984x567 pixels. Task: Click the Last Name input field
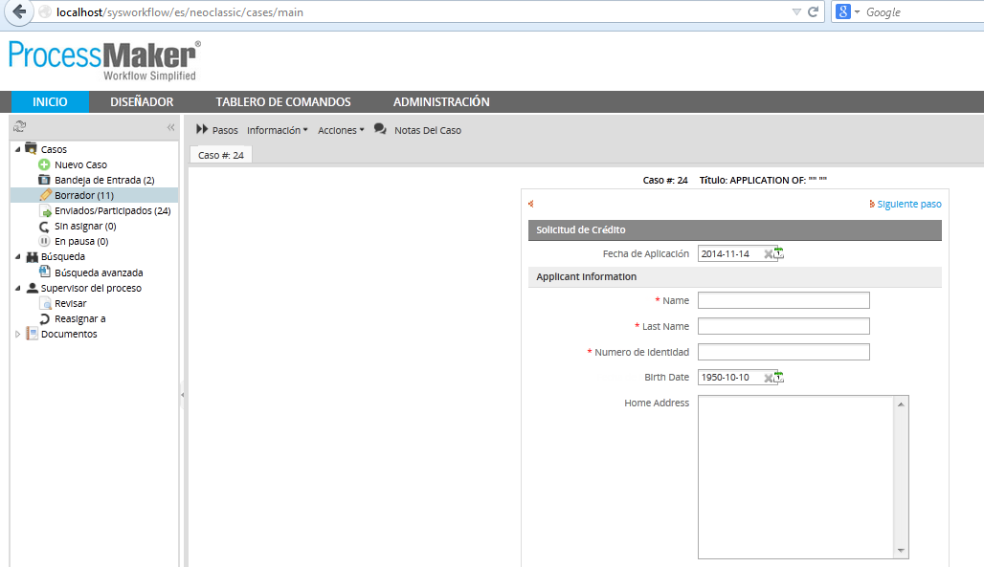click(x=783, y=326)
